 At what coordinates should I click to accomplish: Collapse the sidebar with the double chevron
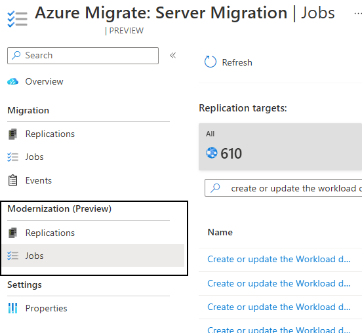pos(172,55)
